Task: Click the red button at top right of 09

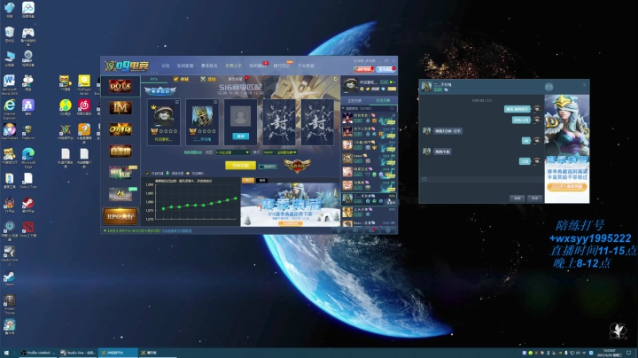Action: tap(363, 70)
